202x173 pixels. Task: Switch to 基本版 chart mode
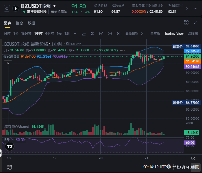click(155, 34)
